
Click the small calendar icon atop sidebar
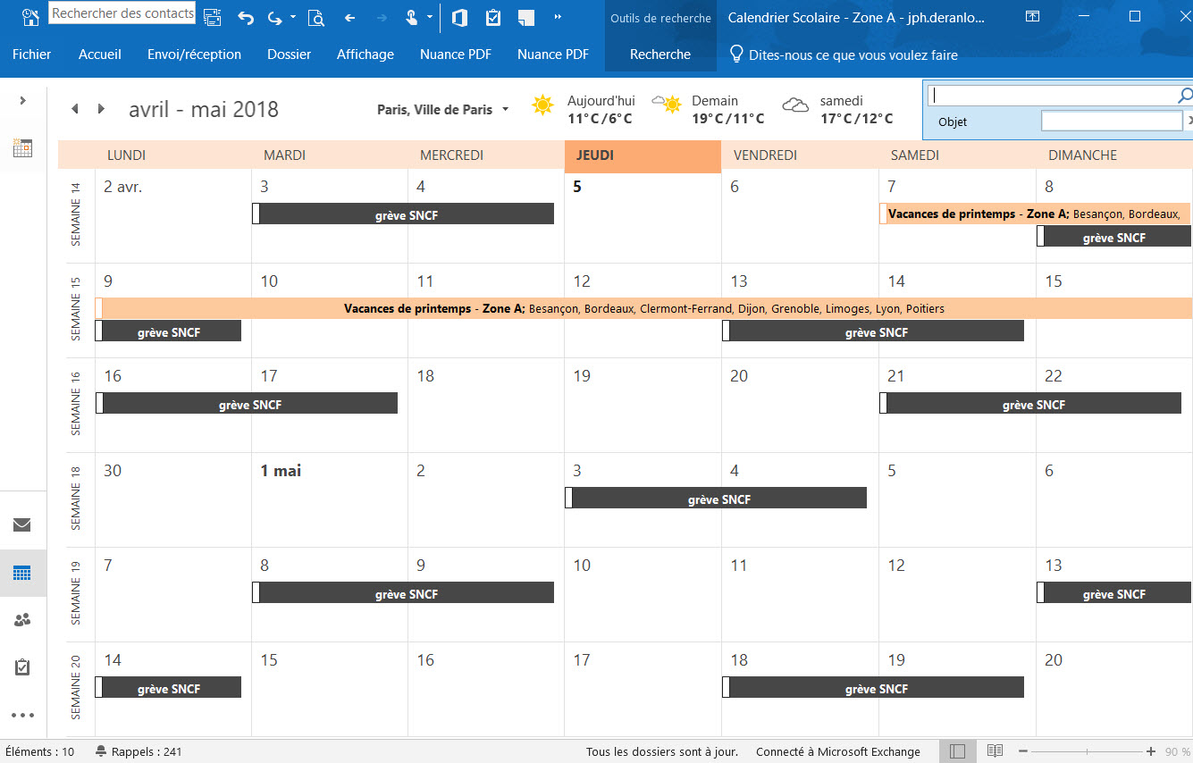22,148
